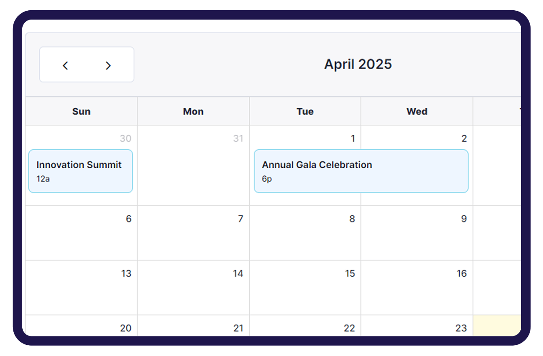Click day number 2
543x356 pixels.
point(464,138)
